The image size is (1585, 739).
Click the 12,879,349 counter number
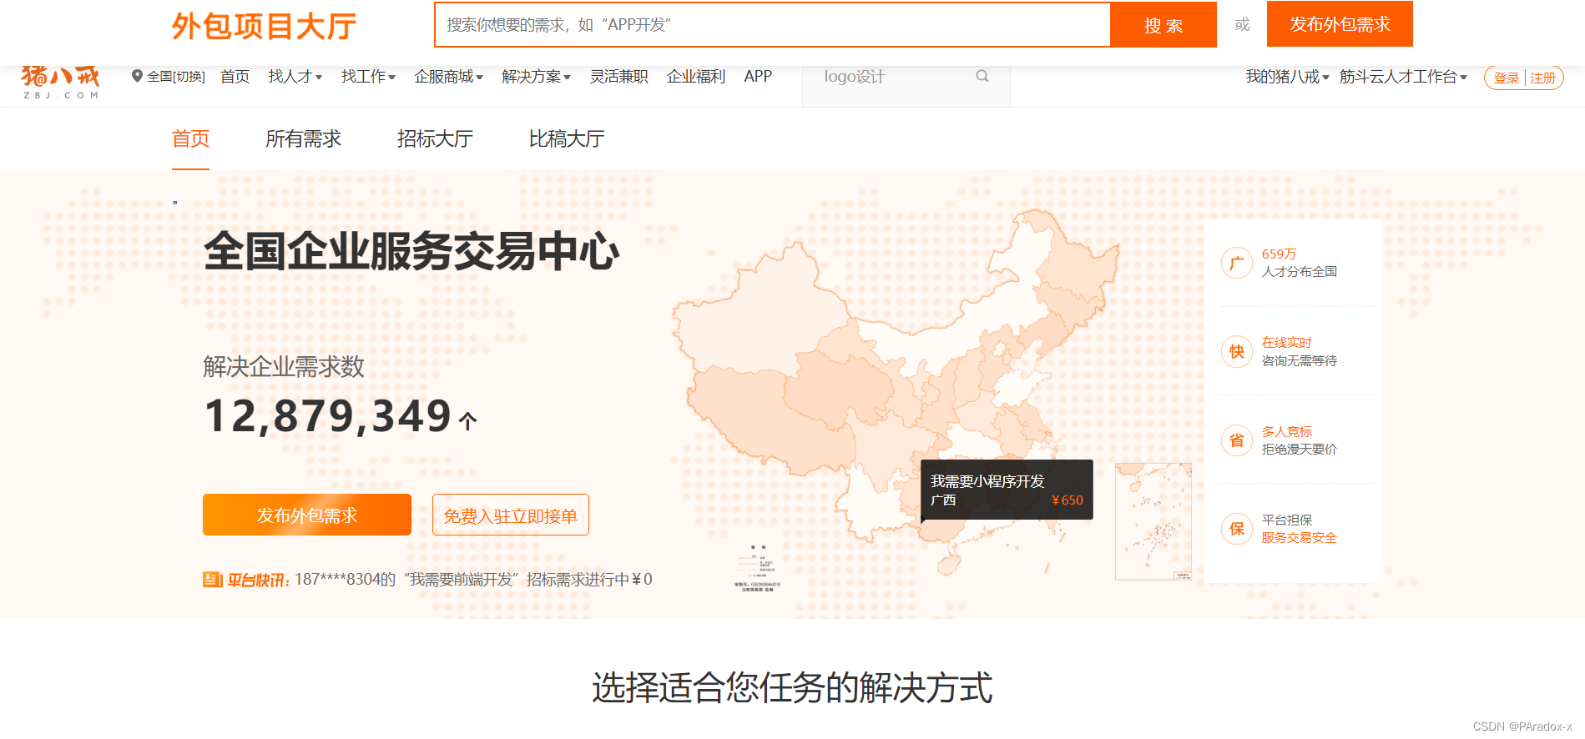pyautogui.click(x=328, y=416)
